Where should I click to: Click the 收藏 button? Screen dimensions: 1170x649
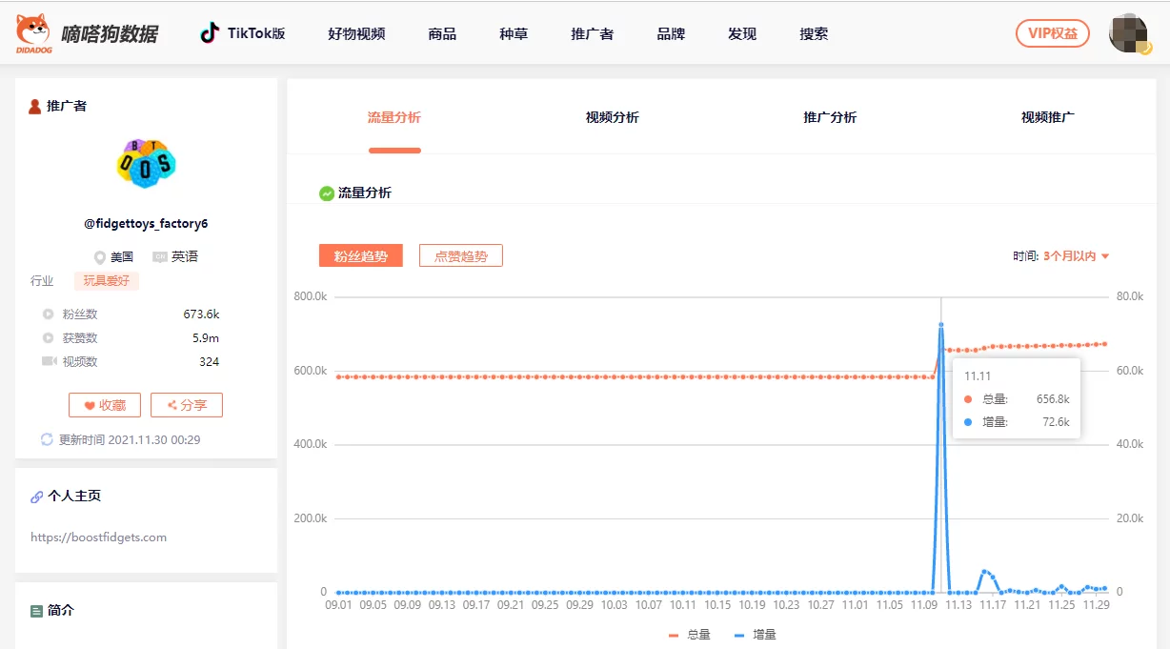pyautogui.click(x=105, y=405)
